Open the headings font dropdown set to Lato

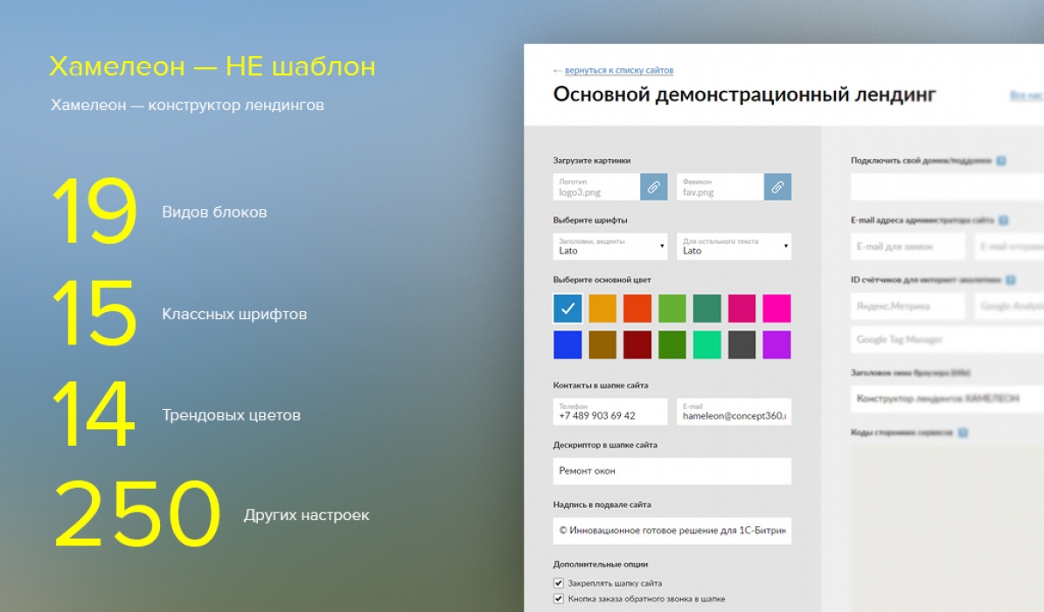pyautogui.click(x=609, y=246)
